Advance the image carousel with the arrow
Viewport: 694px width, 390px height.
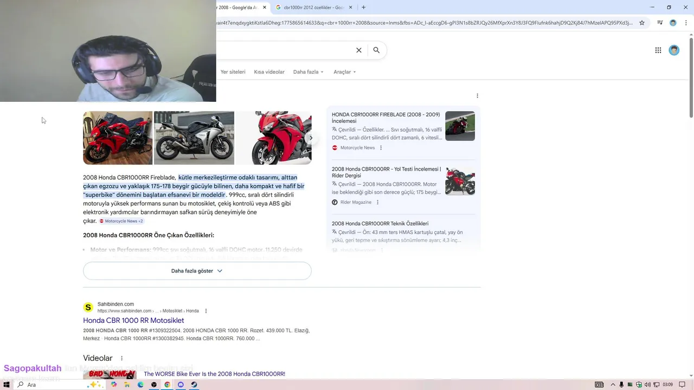(x=311, y=138)
